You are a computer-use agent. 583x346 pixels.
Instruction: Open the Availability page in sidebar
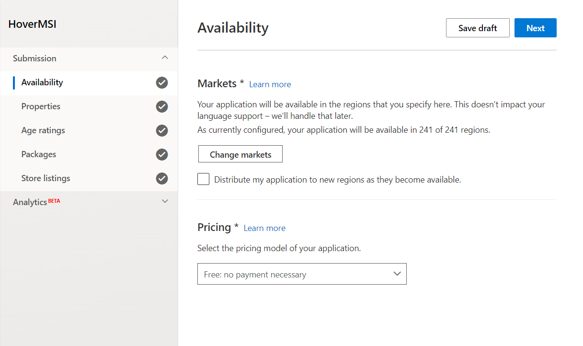[89, 83]
